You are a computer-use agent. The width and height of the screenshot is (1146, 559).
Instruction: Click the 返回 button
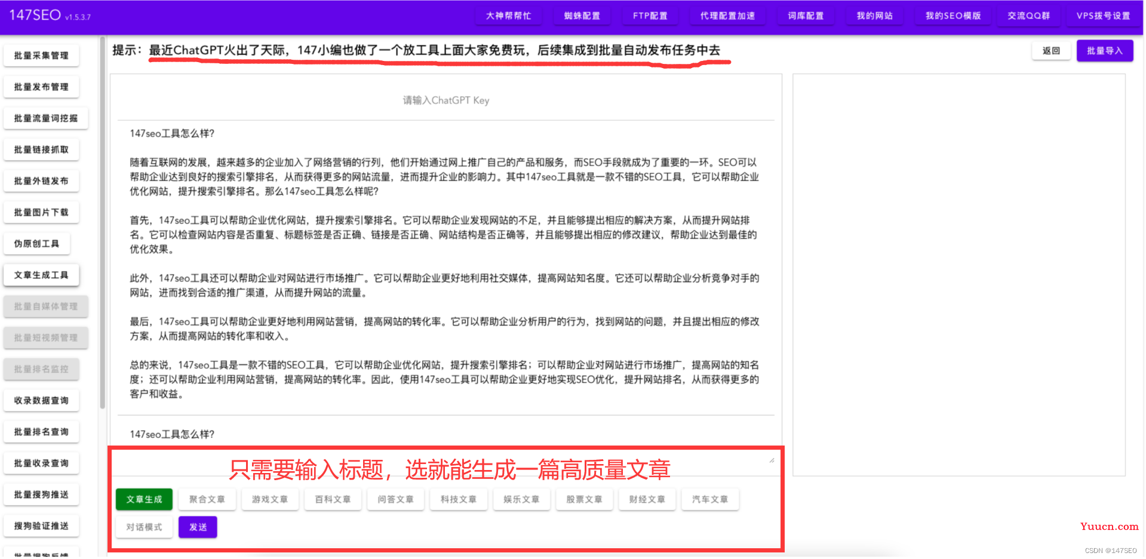coord(1051,51)
